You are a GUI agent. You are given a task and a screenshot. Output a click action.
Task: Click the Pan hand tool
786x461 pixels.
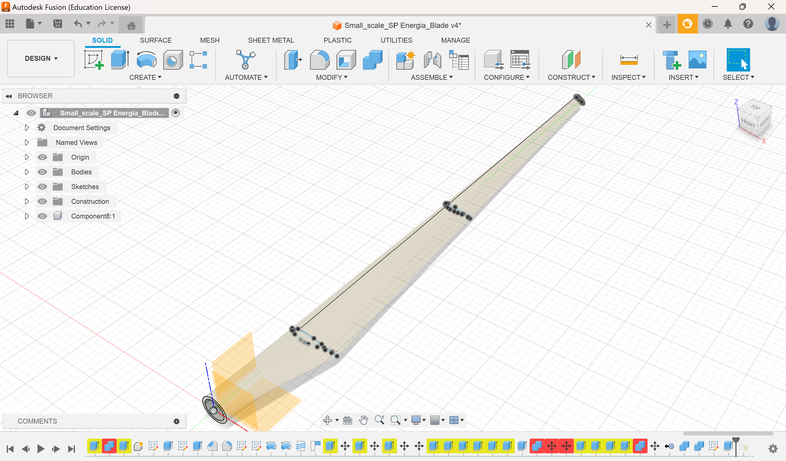coord(363,420)
